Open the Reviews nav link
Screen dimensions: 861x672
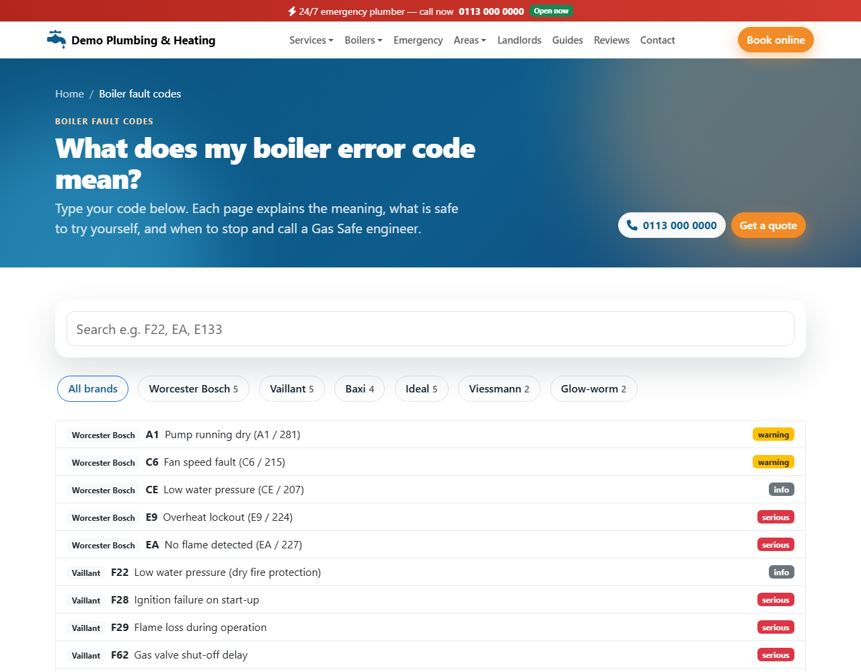coord(611,40)
